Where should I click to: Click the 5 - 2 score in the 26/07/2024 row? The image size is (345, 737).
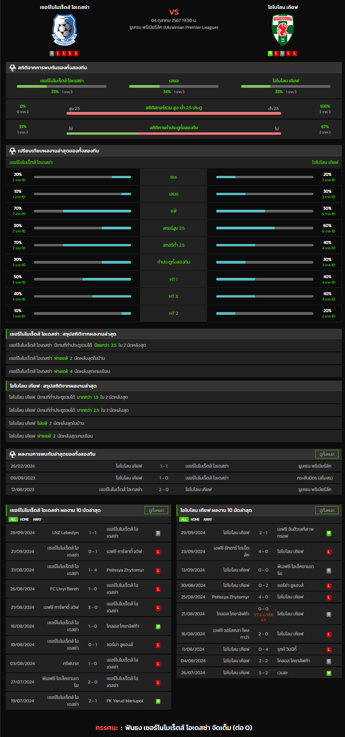pyautogui.click(x=263, y=673)
